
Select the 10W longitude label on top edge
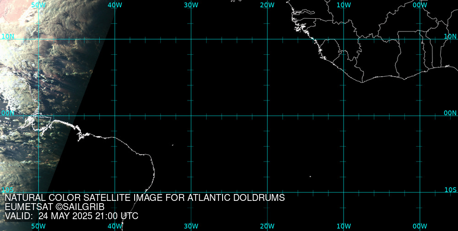(344, 5)
